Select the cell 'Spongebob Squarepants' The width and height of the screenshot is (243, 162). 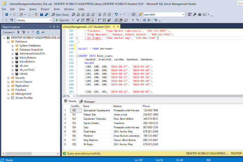(x=97, y=110)
